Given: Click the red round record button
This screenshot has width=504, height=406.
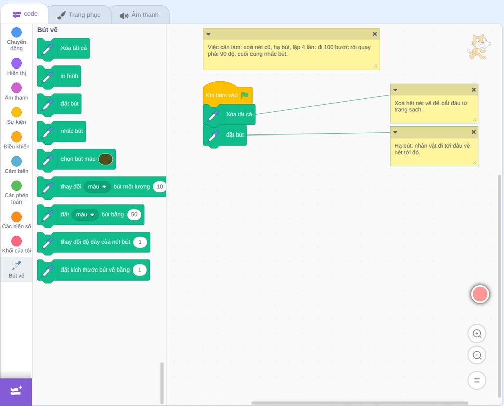Looking at the screenshot, I should (480, 294).
